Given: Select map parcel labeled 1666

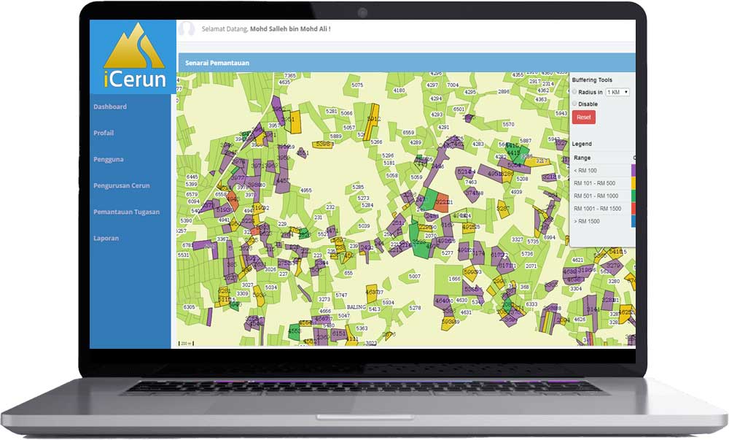Looking at the screenshot, I should (x=454, y=279).
